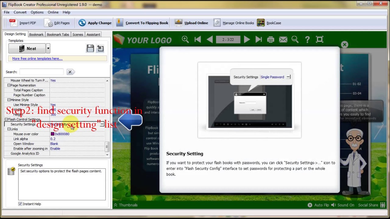Go to next page arrow
The image size is (390, 219).
[247, 39]
